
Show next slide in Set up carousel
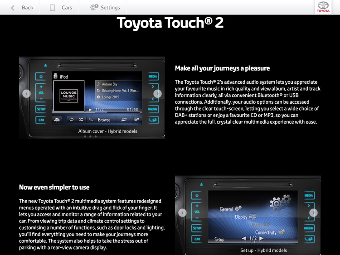click(313, 213)
